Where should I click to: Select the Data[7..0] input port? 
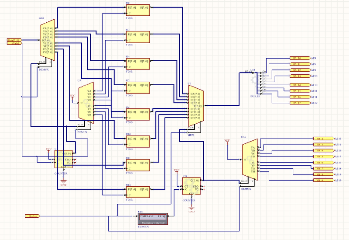(x=14, y=41)
